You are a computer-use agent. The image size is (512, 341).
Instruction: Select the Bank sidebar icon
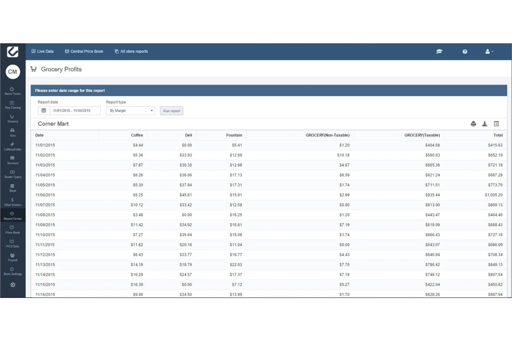(12, 188)
